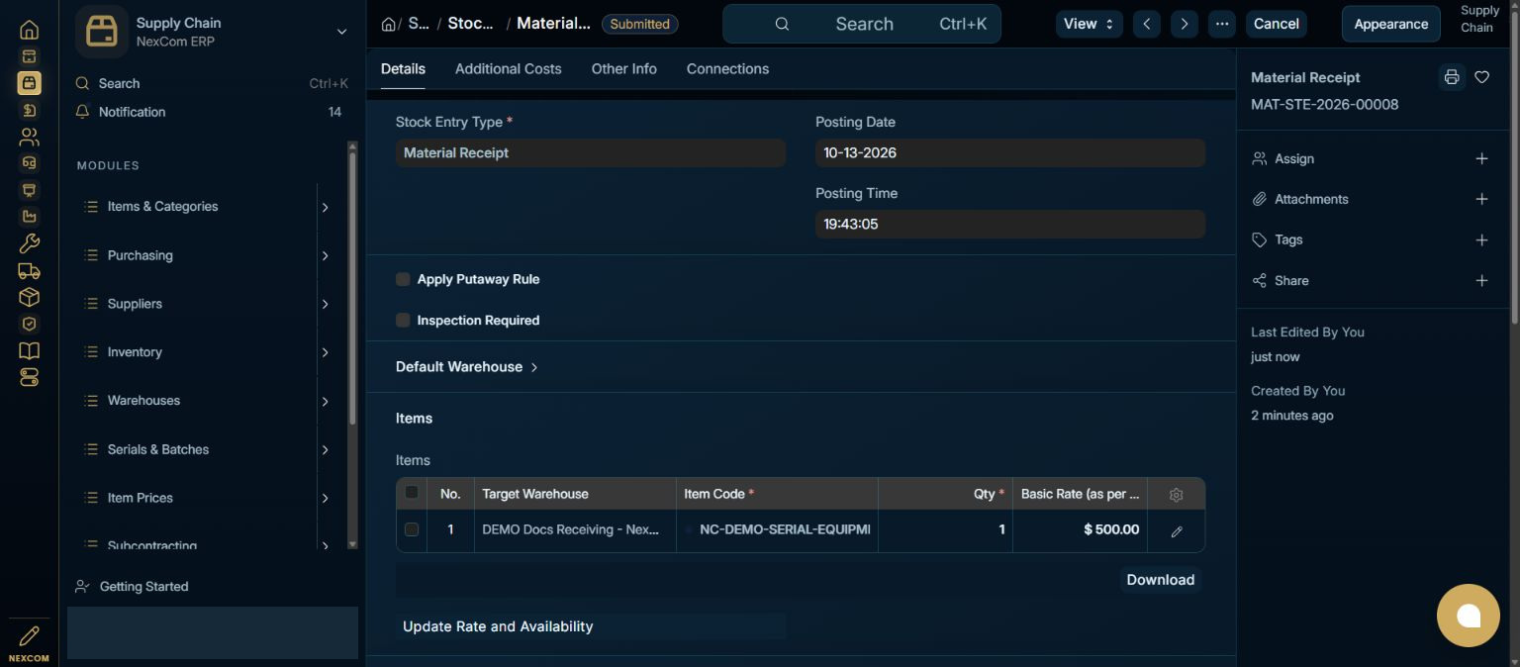Image resolution: width=1520 pixels, height=667 pixels.
Task: Open the toggle switches settings icon
Action: coord(29,377)
